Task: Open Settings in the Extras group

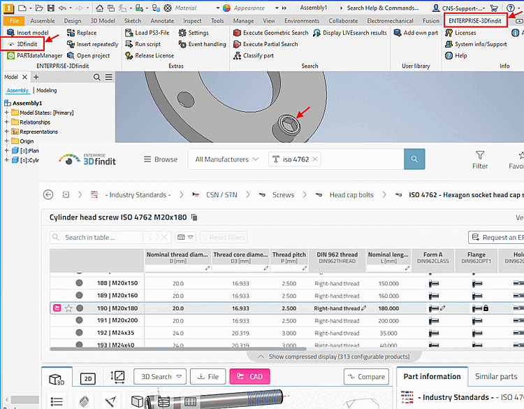Action: pyautogui.click(x=194, y=32)
